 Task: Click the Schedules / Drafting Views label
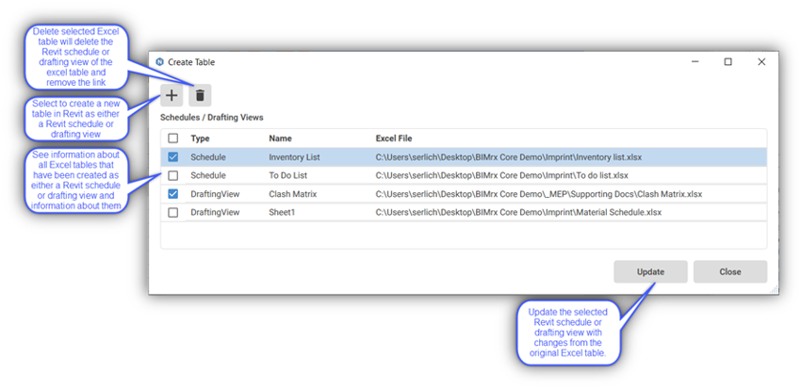(211, 118)
